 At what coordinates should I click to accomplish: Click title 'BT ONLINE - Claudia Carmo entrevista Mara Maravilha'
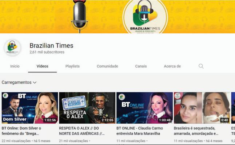[x=140, y=131]
